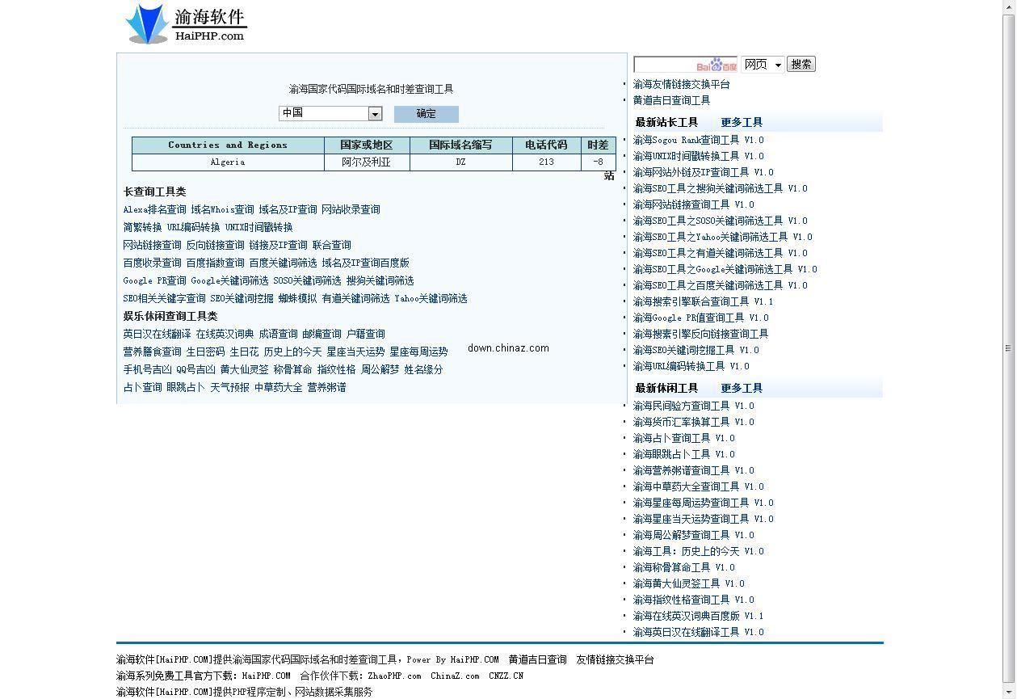Click 更多工具 beside 最新站长工具 heading
The image size is (1017, 699).
741,122
